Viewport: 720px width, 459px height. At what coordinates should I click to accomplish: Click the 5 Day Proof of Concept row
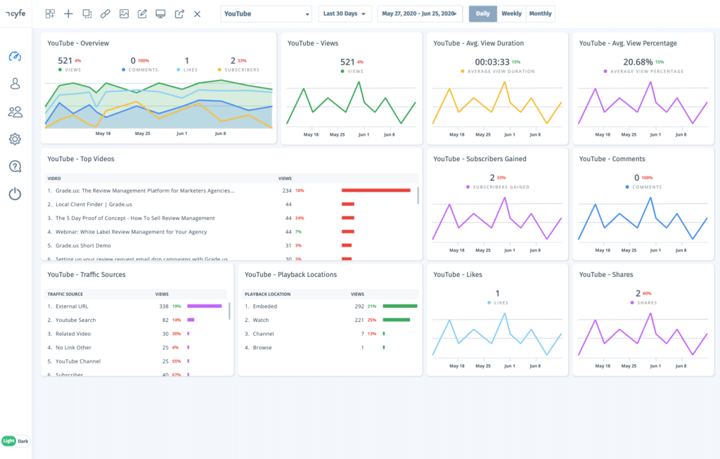[x=231, y=218]
